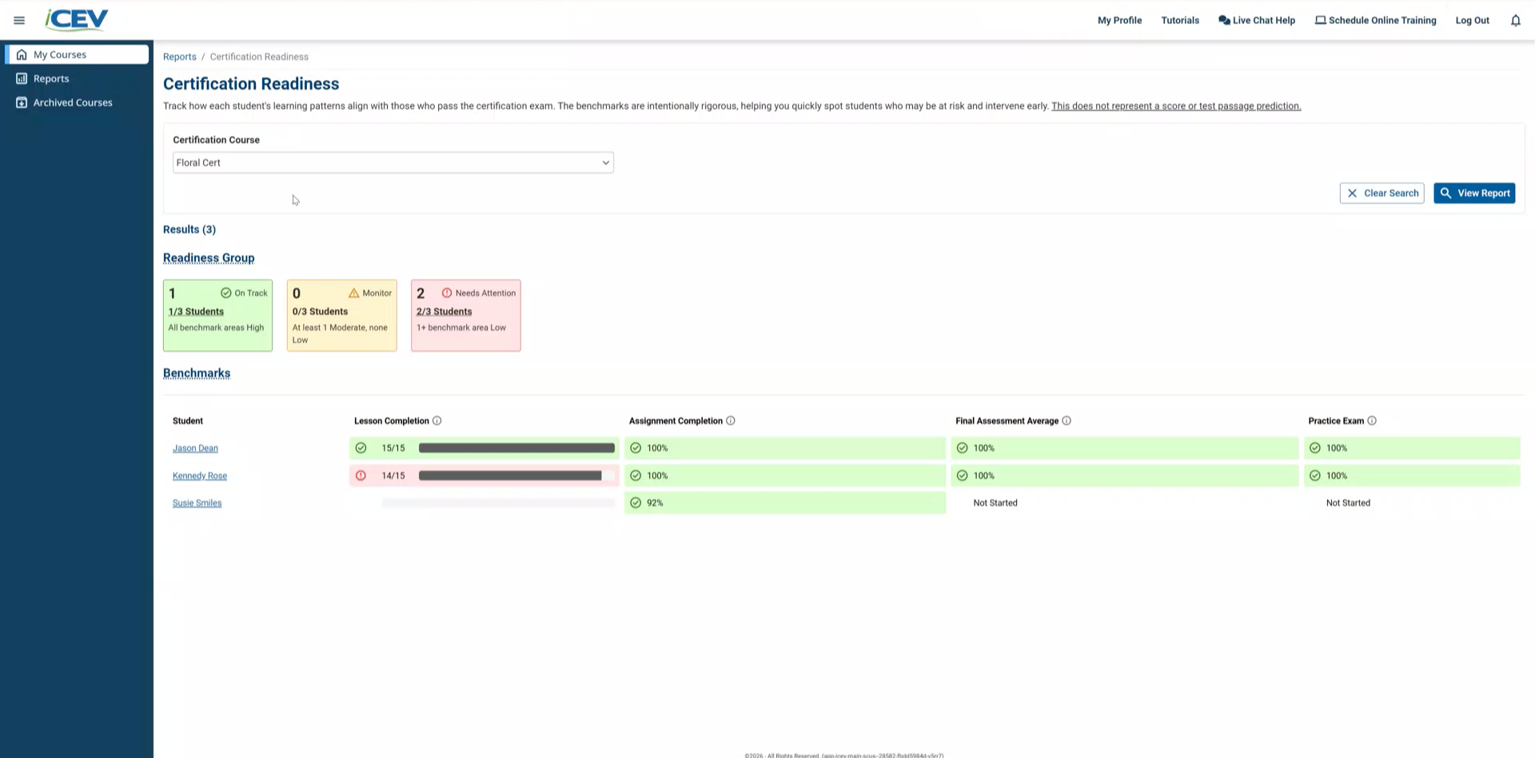The height and width of the screenshot is (758, 1535).
Task: Show Lesson Completion info icon
Action: (437, 421)
